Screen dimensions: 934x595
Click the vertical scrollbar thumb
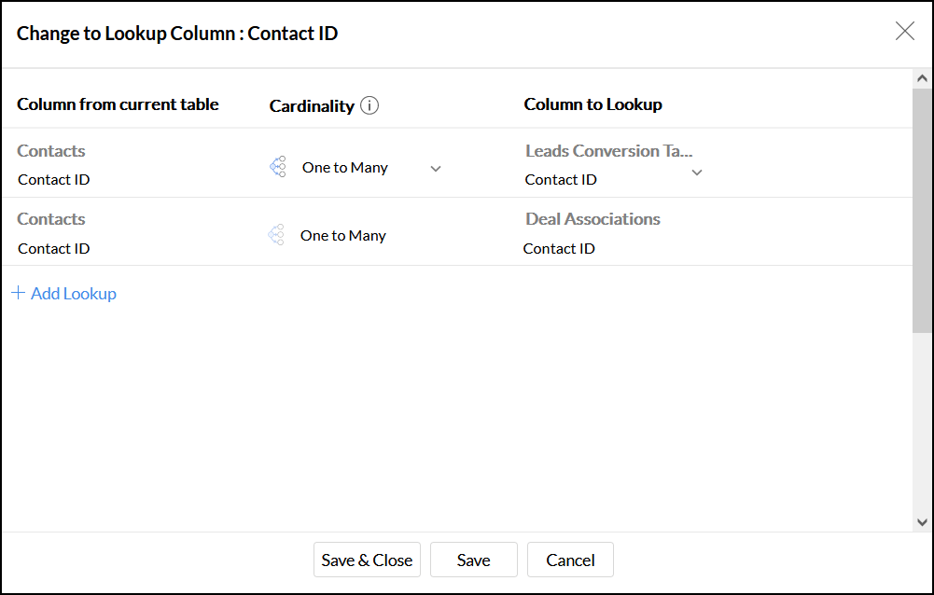click(922, 210)
